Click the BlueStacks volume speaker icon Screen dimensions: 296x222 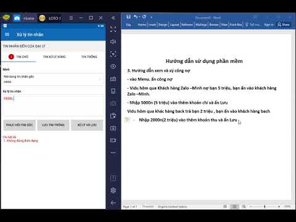tap(113, 42)
